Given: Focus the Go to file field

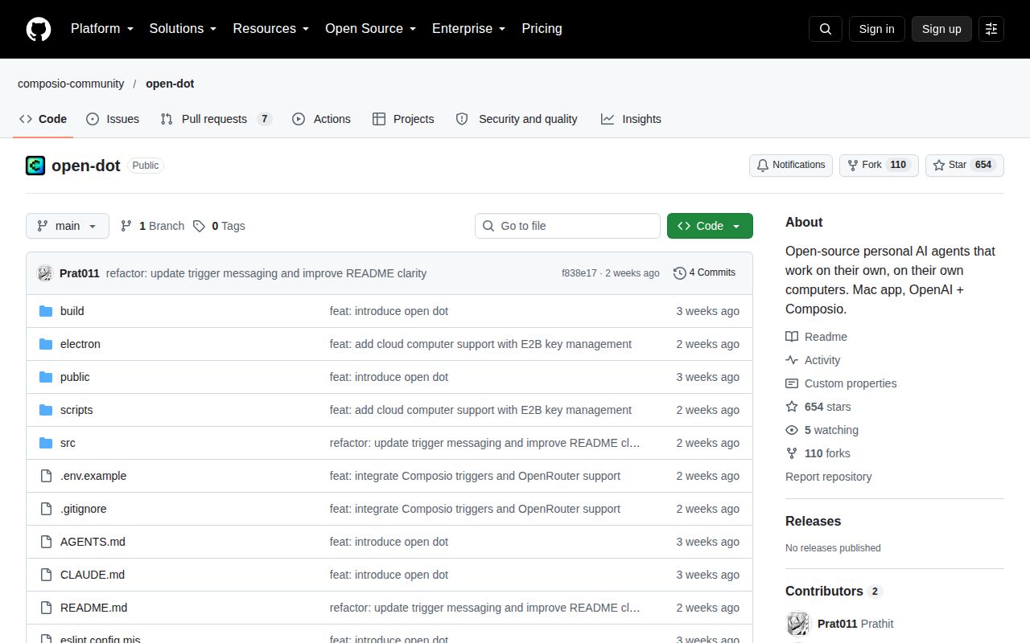Looking at the screenshot, I should pos(567,226).
